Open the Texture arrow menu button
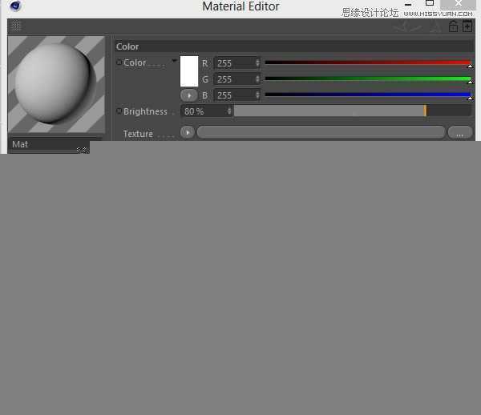Image resolution: width=481 pixels, height=415 pixels. coord(188,132)
